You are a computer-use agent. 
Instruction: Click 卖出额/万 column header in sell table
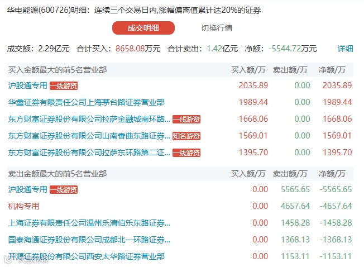[x=290, y=174]
